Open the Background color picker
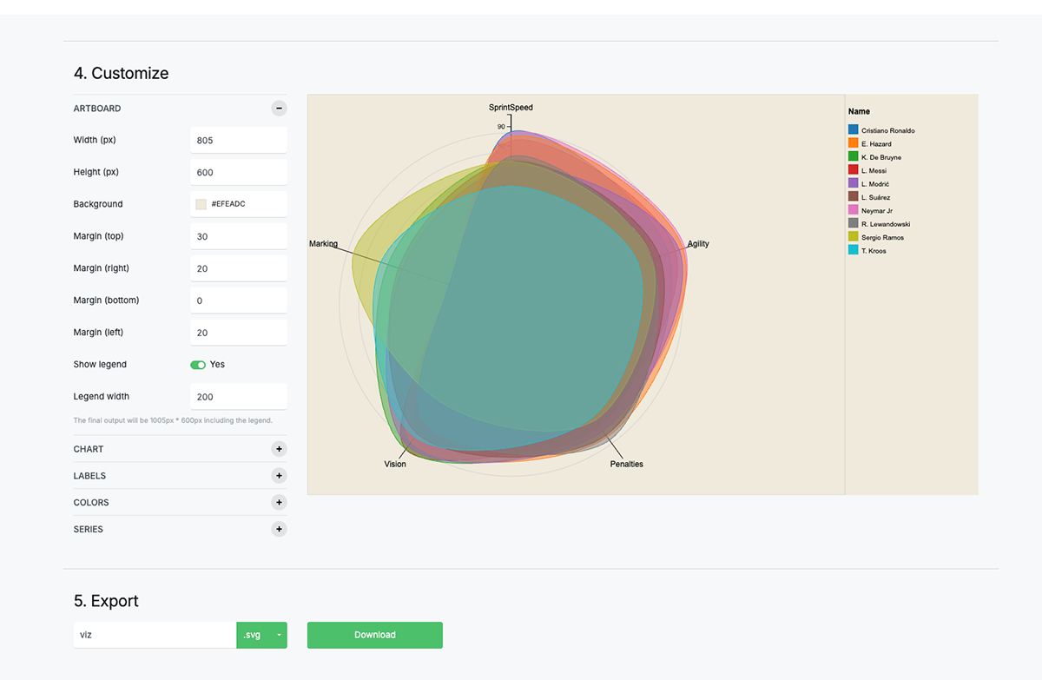 [203, 203]
